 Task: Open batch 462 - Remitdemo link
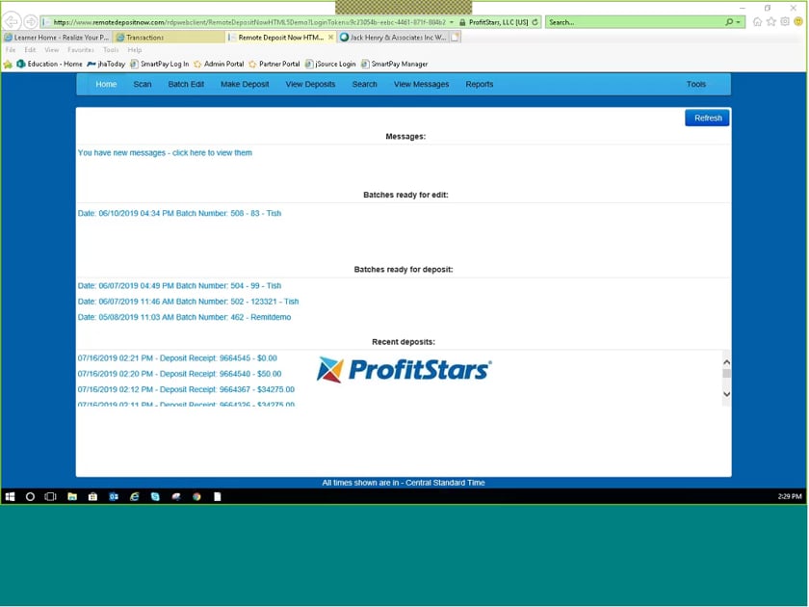point(184,317)
